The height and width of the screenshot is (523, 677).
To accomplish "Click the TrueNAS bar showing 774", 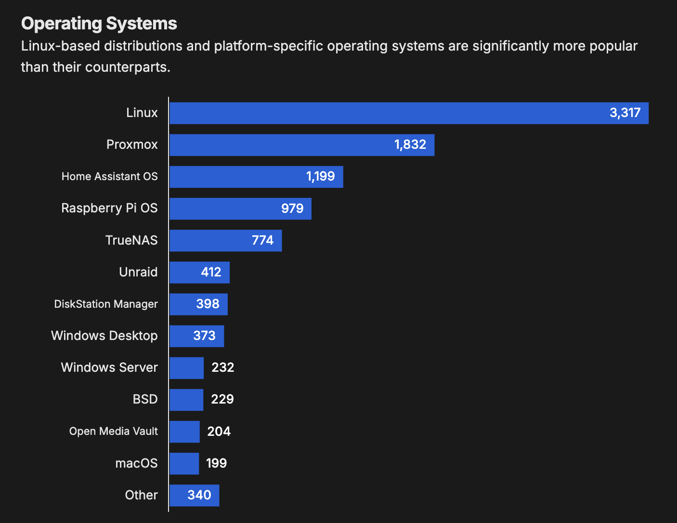I will pyautogui.click(x=225, y=240).
